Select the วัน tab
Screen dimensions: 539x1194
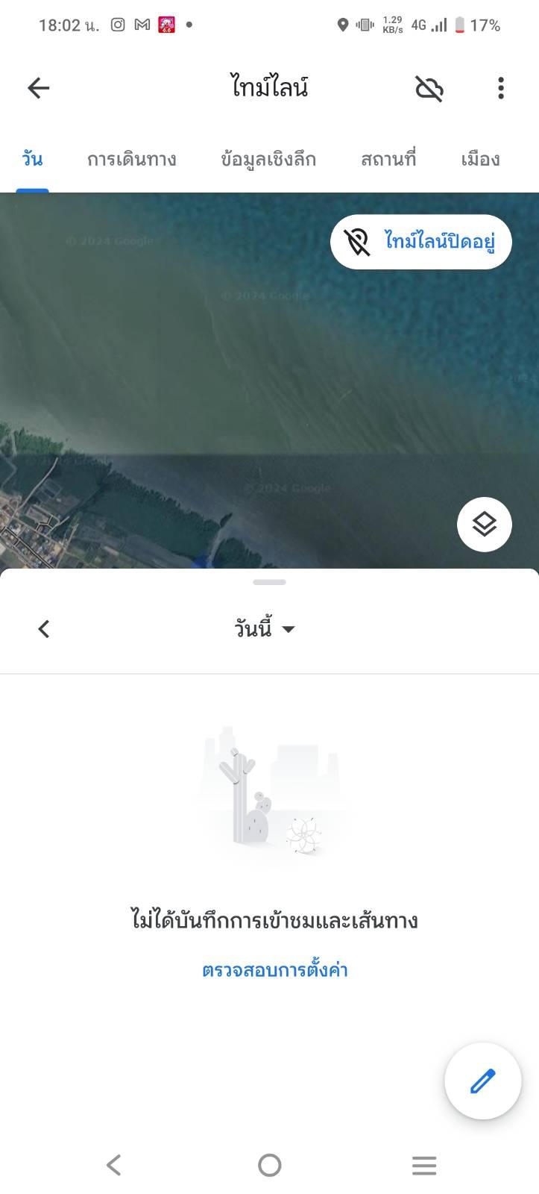click(32, 159)
